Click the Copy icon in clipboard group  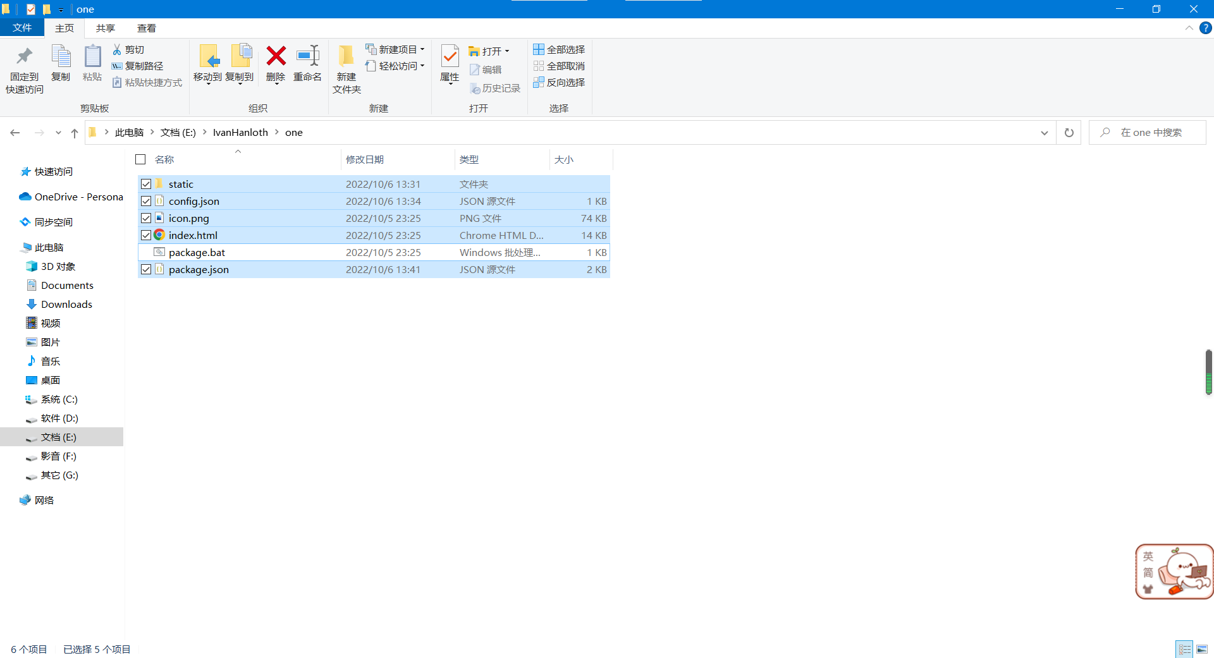[61, 57]
